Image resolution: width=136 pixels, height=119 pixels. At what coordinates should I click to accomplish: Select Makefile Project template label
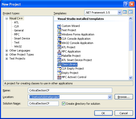coord(71,56)
